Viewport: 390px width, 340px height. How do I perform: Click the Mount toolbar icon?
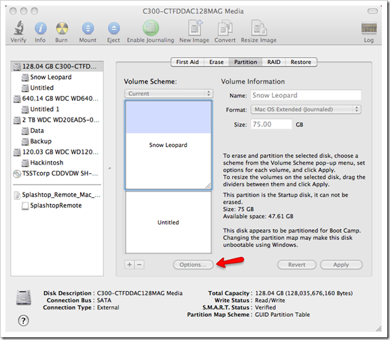[x=88, y=28]
